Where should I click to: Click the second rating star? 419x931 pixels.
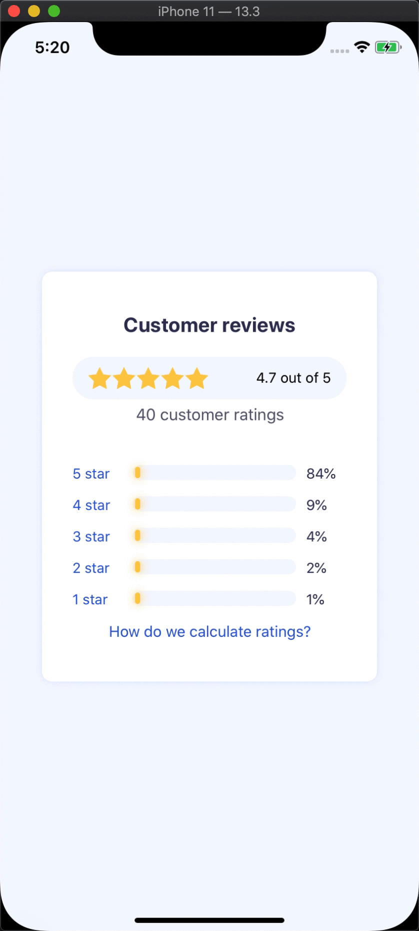click(124, 378)
